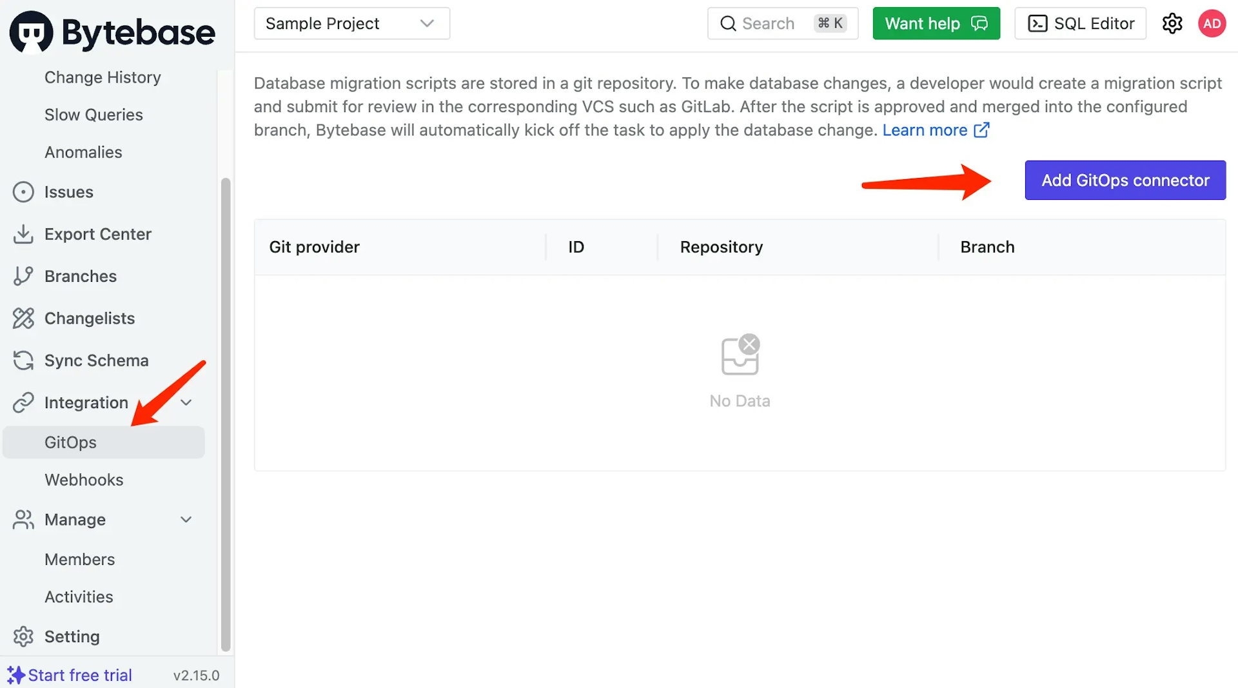Open Activities page
1238x688 pixels.
(x=79, y=596)
